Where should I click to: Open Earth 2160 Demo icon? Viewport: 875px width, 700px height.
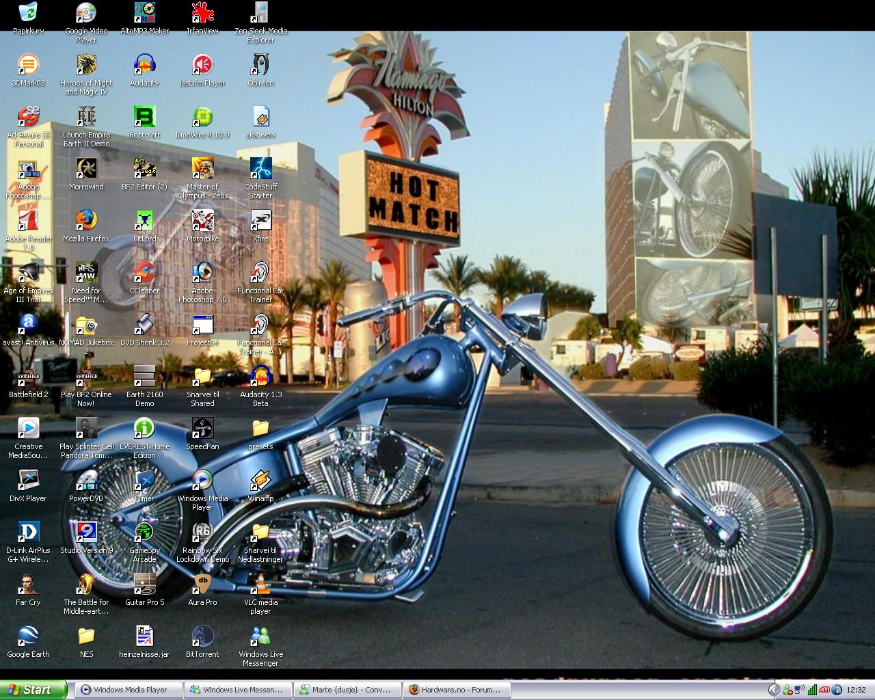tap(144, 386)
